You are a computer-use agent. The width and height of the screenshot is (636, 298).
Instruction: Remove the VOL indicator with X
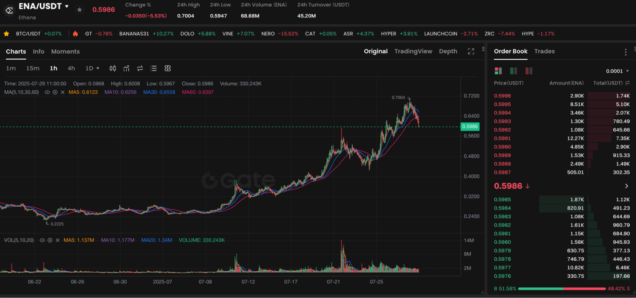click(58, 240)
